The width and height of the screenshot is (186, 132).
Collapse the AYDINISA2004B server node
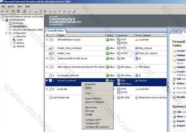click(x=2, y=20)
